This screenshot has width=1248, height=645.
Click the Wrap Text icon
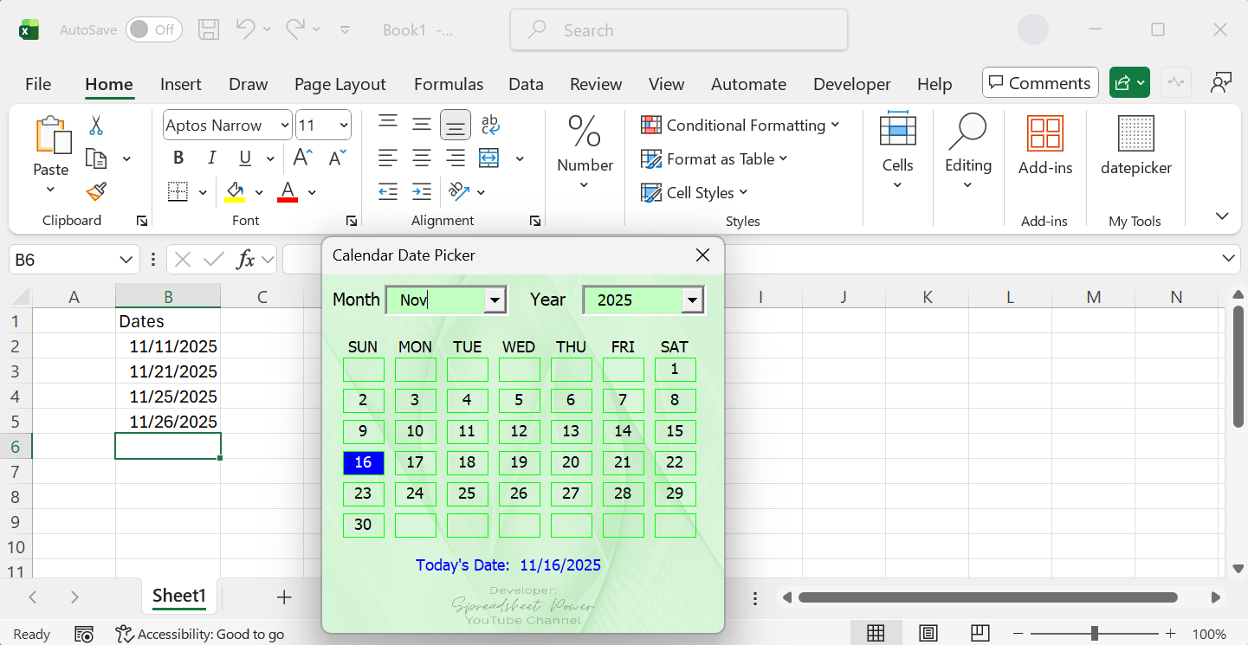pos(490,126)
